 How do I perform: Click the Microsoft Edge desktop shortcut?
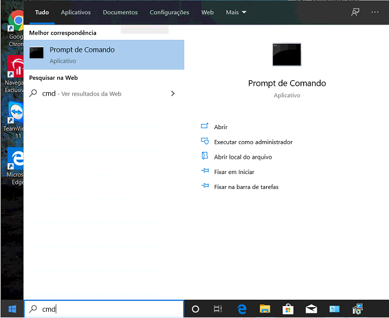pos(15,166)
